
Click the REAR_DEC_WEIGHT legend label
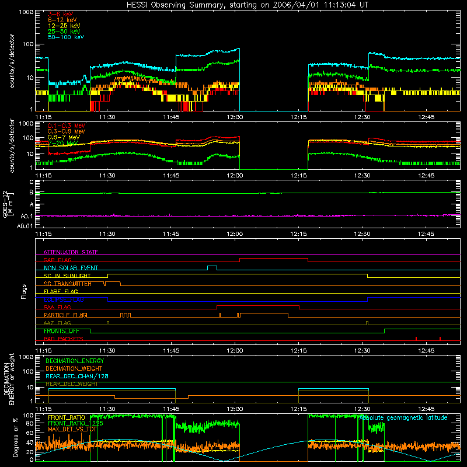(x=71, y=384)
